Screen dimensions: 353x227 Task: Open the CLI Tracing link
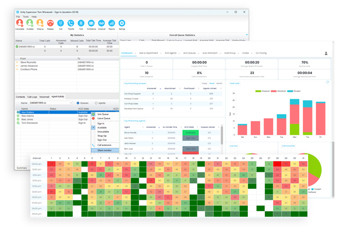pos(261,53)
